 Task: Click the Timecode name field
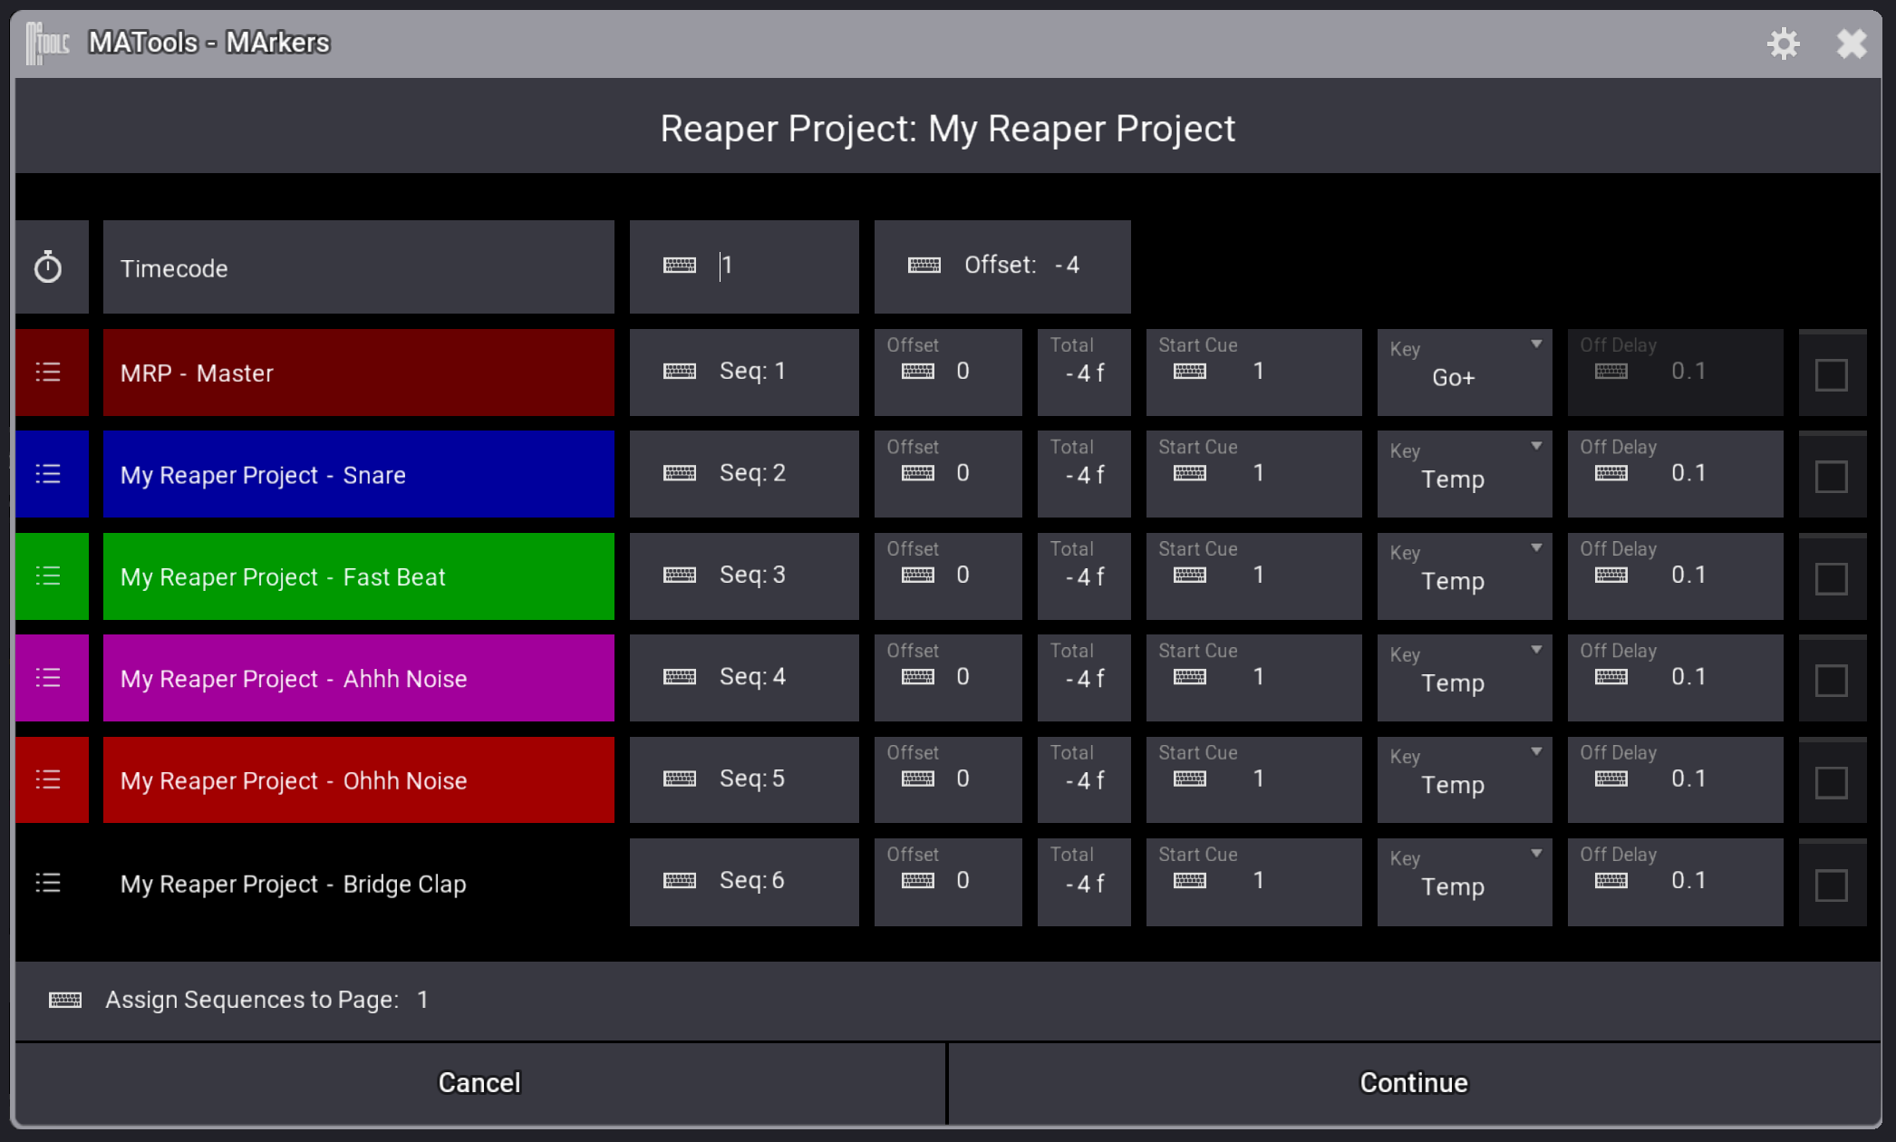click(x=359, y=267)
